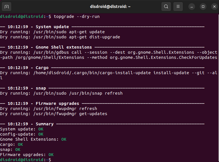Click the /usr/bin/gdbus call line
Screen dimensions: 219x162
pos(109,52)
